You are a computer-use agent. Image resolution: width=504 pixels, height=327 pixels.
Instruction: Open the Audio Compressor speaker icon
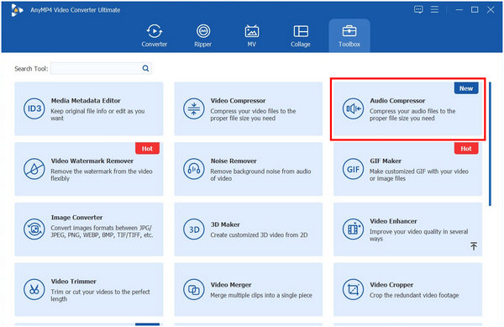pyautogui.click(x=353, y=108)
